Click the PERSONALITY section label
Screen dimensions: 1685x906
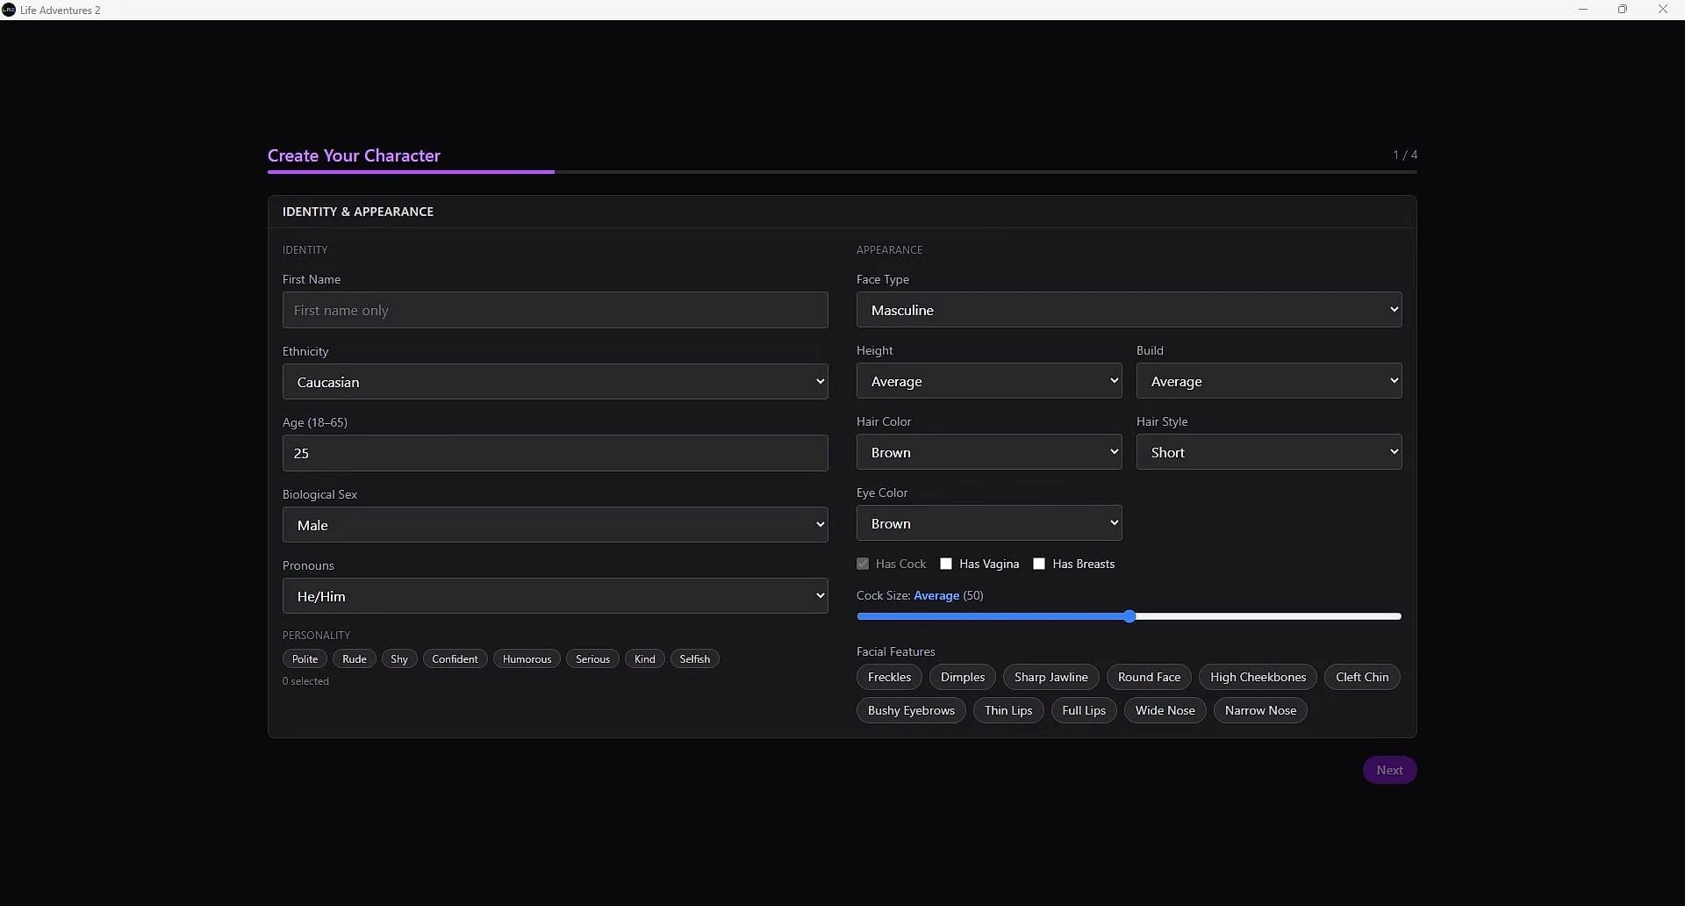pyautogui.click(x=316, y=635)
